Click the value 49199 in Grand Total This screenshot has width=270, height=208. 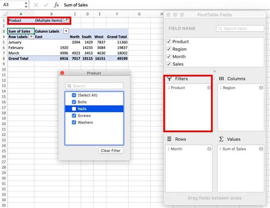point(117,59)
